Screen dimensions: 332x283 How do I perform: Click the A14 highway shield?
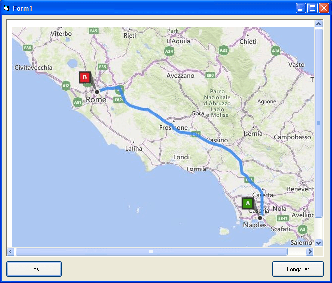(276, 51)
